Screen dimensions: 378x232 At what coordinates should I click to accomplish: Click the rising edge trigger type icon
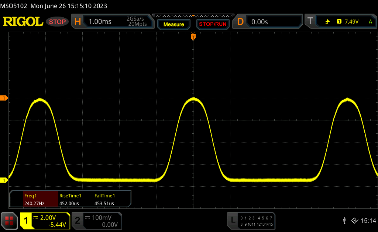click(327, 22)
